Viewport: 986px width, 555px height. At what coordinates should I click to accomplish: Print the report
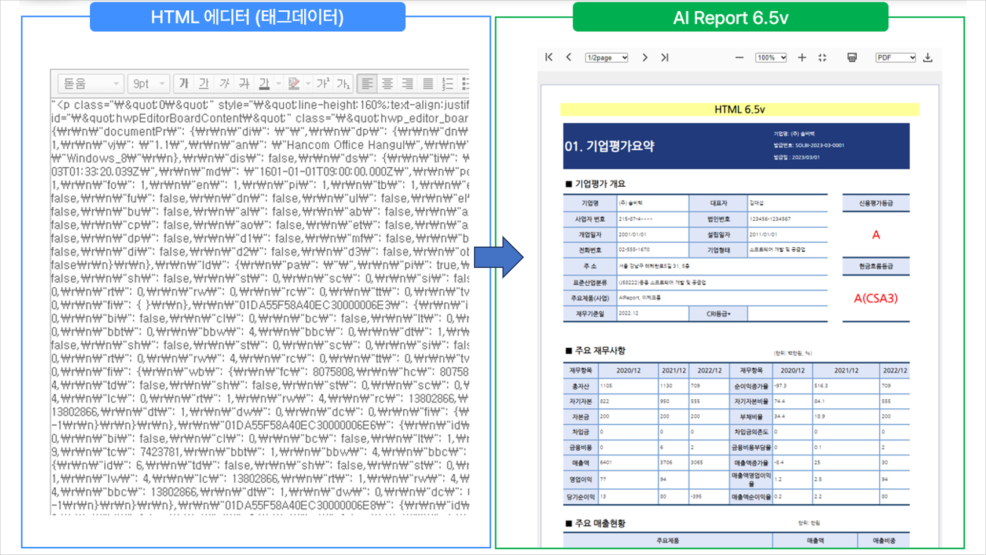852,57
